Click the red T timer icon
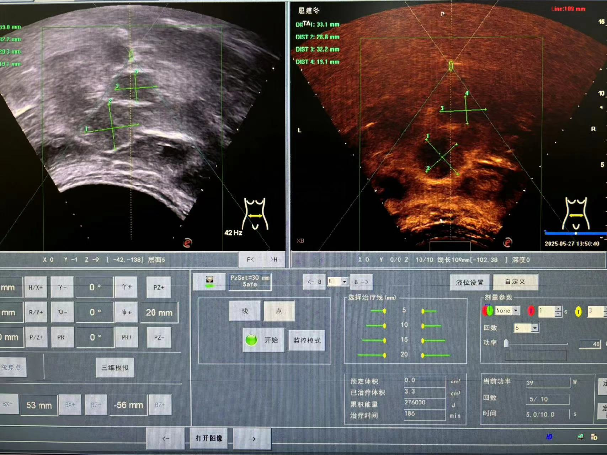This screenshot has height=455, width=607. [531, 311]
